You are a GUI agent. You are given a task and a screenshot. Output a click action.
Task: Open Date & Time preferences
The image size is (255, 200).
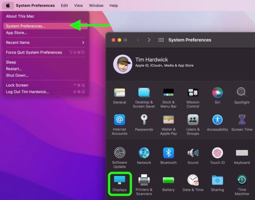click(193, 183)
